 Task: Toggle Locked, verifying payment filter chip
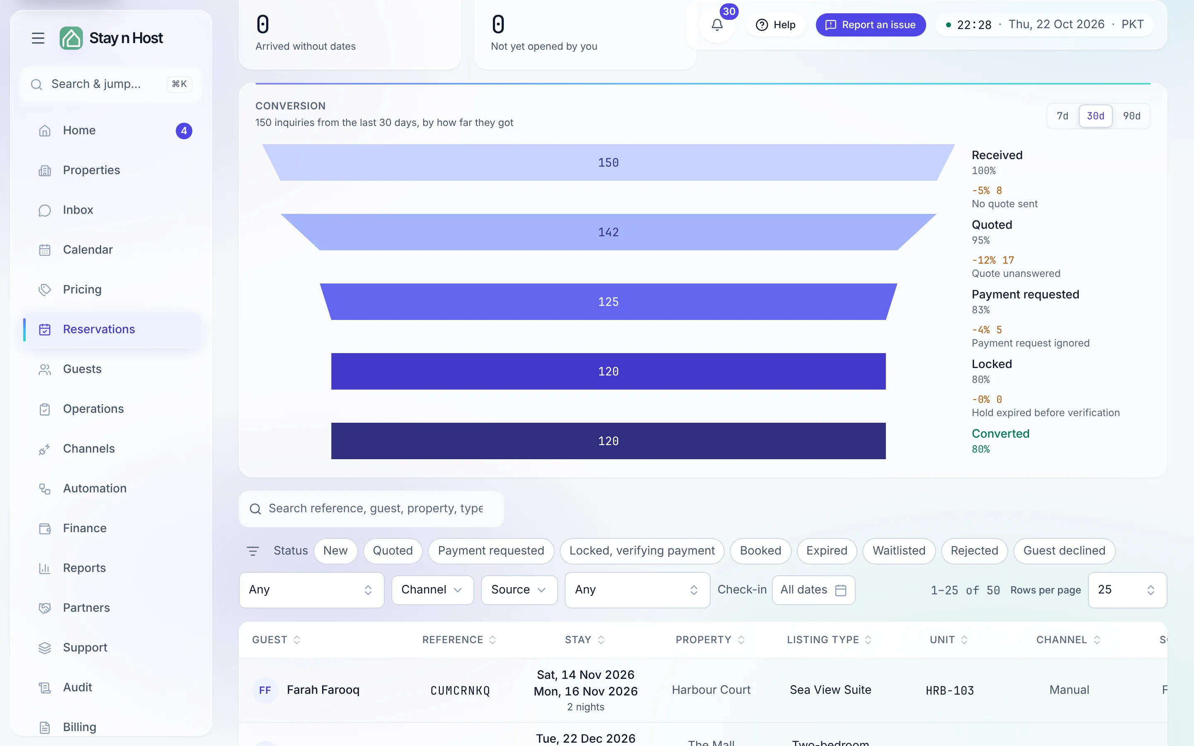tap(642, 551)
